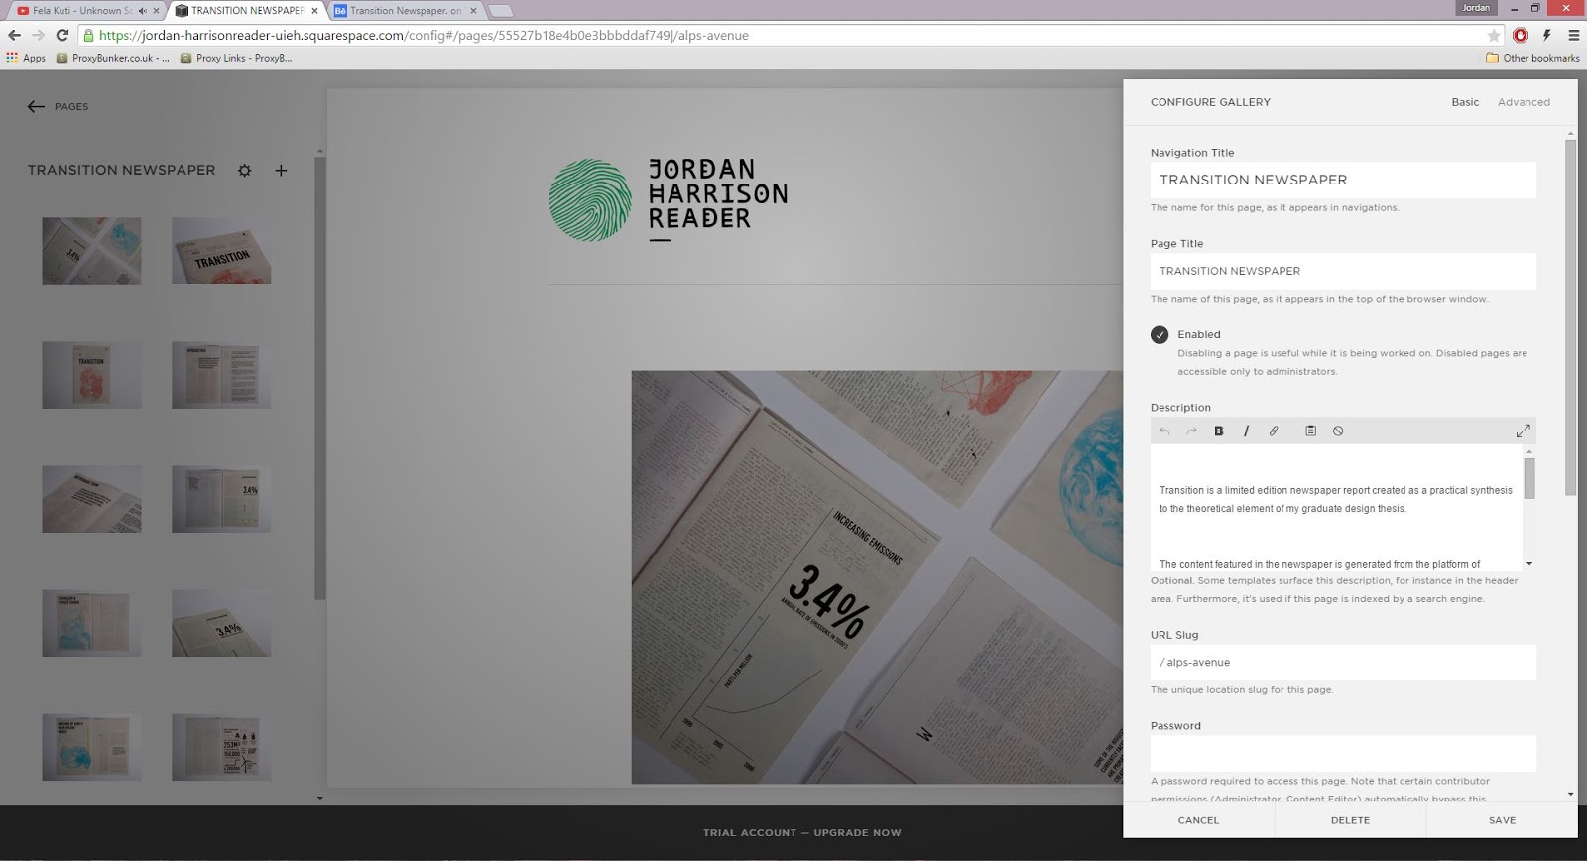Click the Navigation Title input field

pyautogui.click(x=1343, y=180)
